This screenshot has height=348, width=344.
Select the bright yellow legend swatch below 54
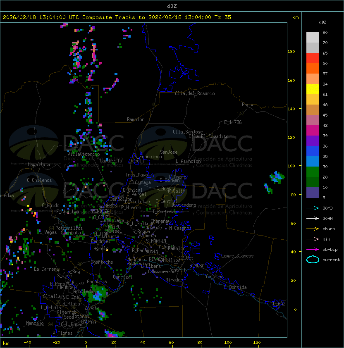[313, 89]
